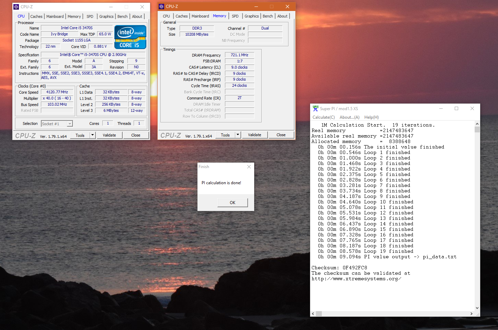498x330 pixels.
Task: Click CPU-Z app icon in left window title
Action: click(x=16, y=7)
